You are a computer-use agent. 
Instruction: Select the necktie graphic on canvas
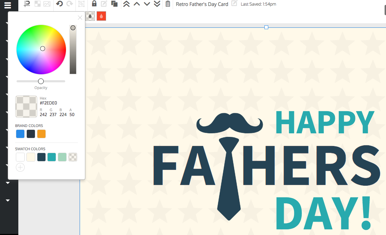[x=229, y=178]
